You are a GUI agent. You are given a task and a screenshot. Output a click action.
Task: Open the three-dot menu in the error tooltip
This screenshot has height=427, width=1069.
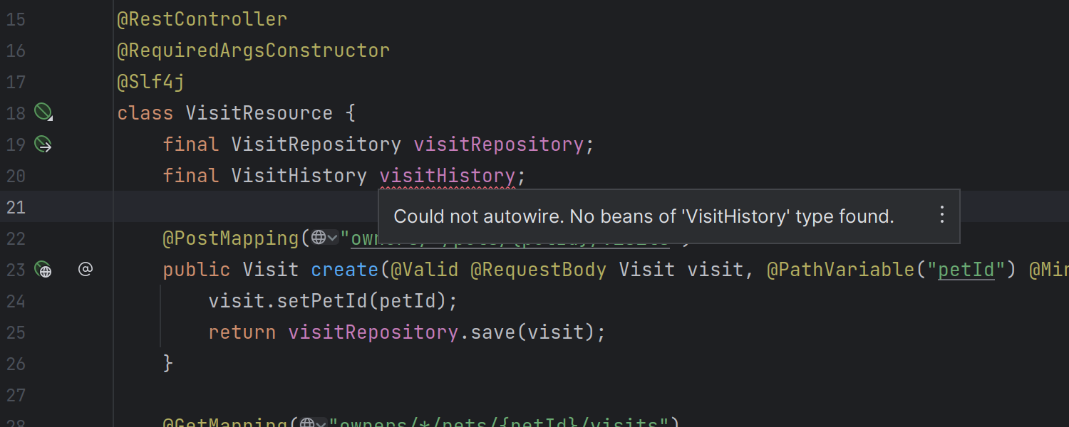941,215
